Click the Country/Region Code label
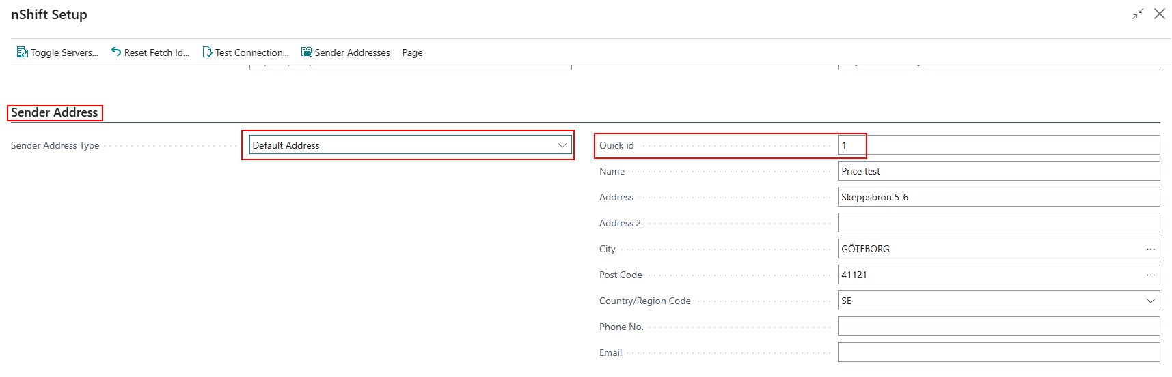Screen dimensions: 1172x377 tap(645, 301)
